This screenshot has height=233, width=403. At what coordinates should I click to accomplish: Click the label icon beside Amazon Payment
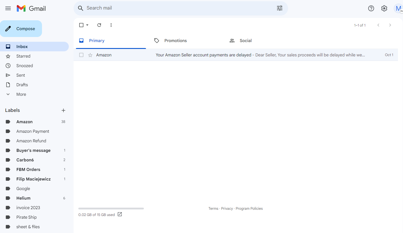(8, 131)
